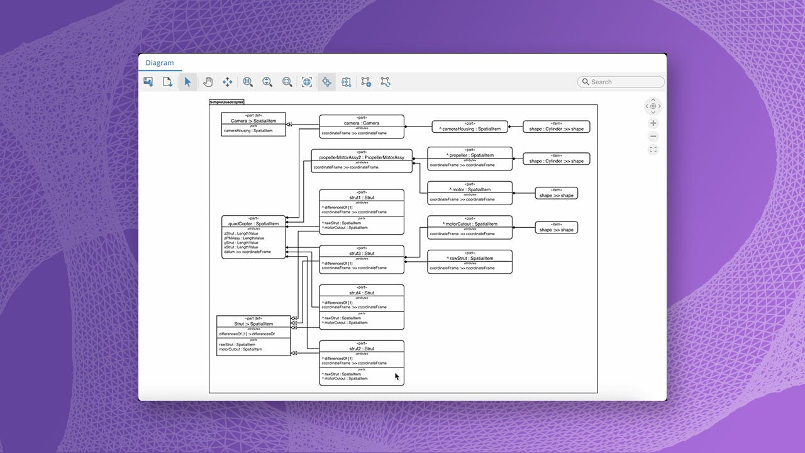
Task: Click the refresh diagram elements icon
Action: pos(386,82)
